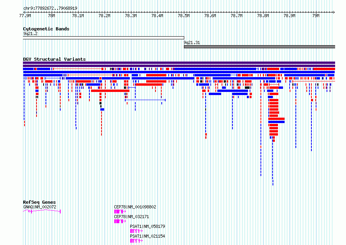346x245 pixels.
Task: Open the RefSeq Genes track title
Action: tap(39, 202)
